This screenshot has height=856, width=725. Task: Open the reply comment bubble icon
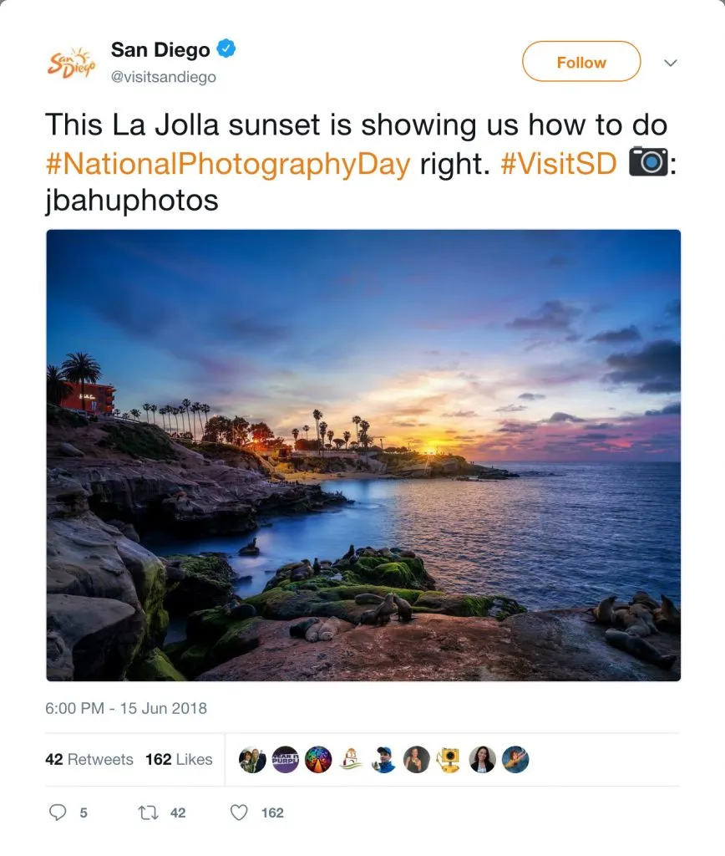click(x=57, y=812)
